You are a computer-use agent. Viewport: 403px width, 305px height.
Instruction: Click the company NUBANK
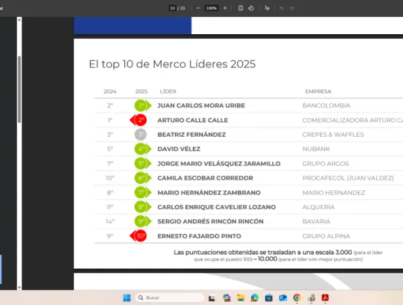click(x=316, y=149)
